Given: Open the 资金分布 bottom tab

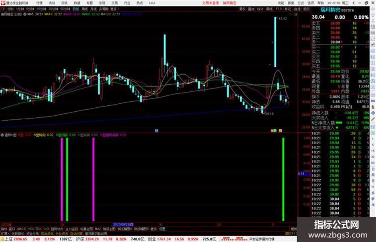Looking at the screenshot, I should pos(32,233).
